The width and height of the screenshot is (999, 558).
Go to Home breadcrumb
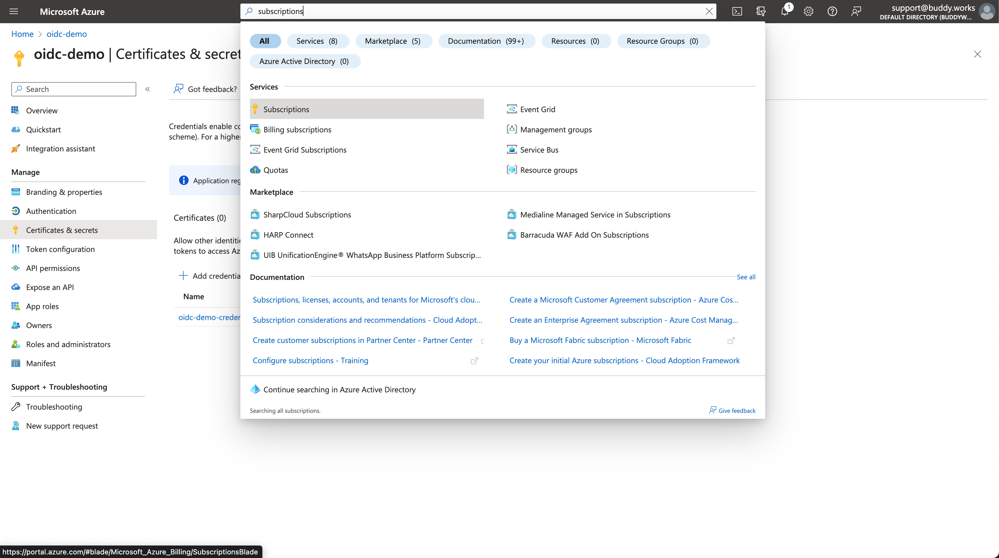click(22, 34)
